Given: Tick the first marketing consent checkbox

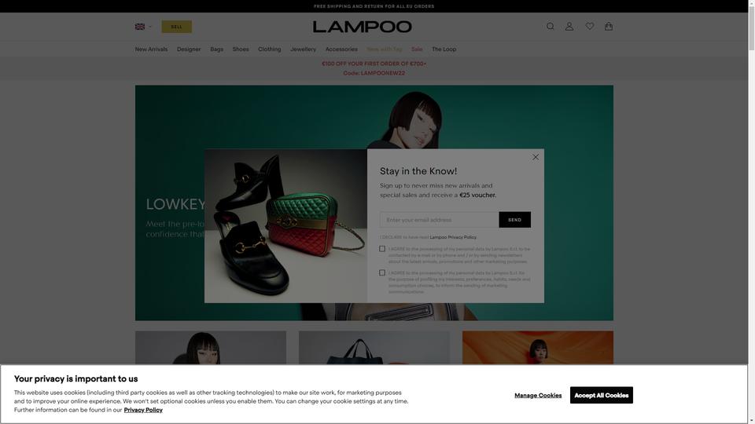Looking at the screenshot, I should point(382,249).
